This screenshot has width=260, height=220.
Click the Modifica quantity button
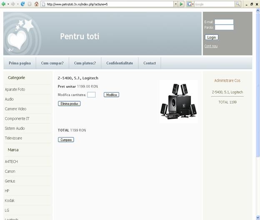[111, 95]
